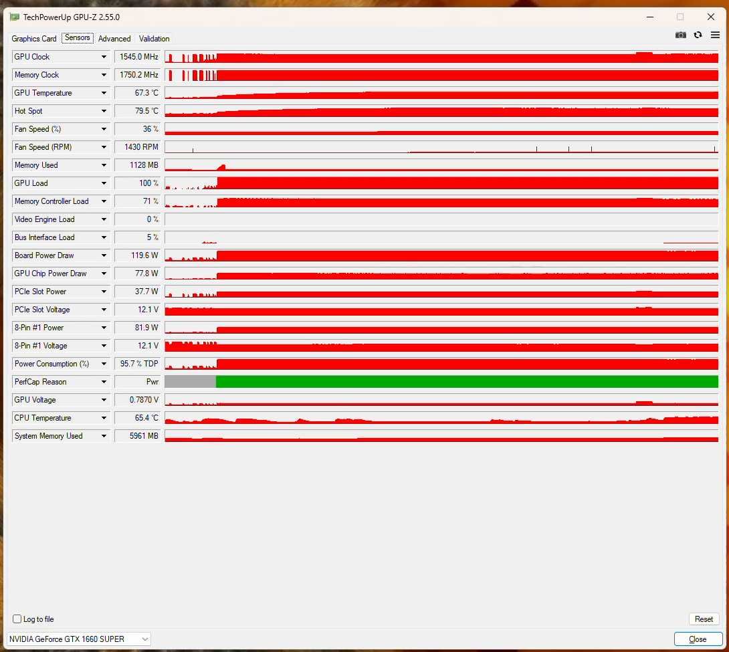The width and height of the screenshot is (729, 652).
Task: Click the 81.9 W 8-Pin #1 Power value
Action: tap(138, 328)
